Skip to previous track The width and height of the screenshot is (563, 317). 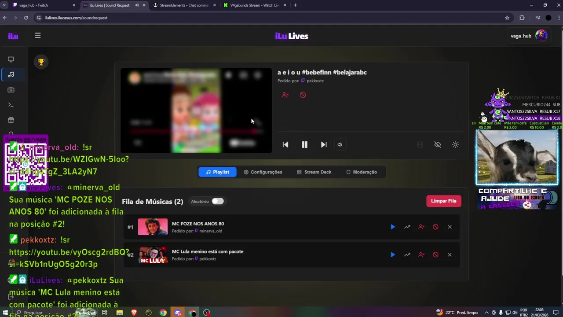(285, 144)
